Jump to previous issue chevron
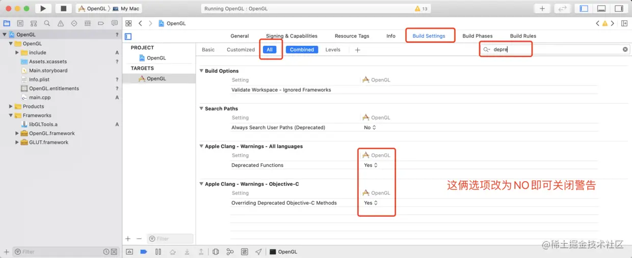The image size is (632, 258). (598, 23)
